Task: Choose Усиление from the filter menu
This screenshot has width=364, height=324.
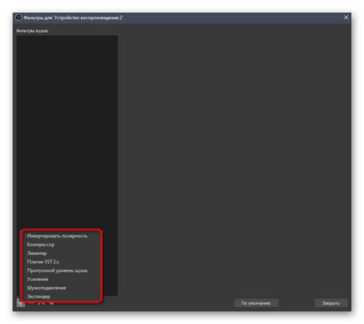Action: (38, 280)
